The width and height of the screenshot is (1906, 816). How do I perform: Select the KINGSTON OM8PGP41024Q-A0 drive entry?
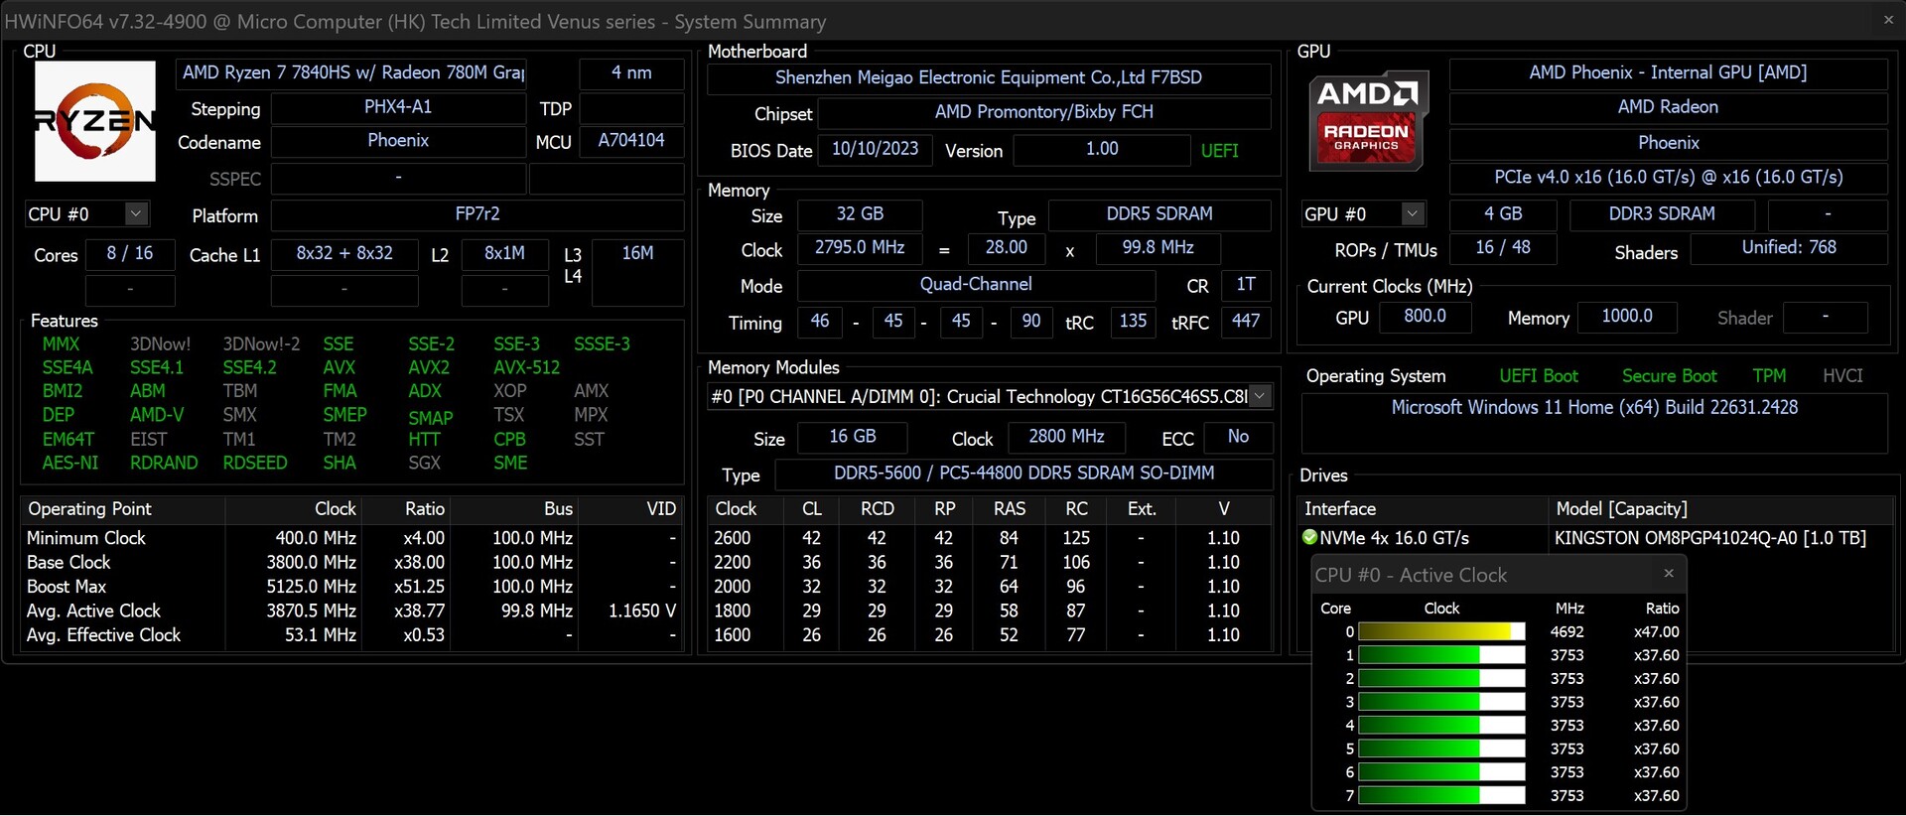coord(1709,538)
